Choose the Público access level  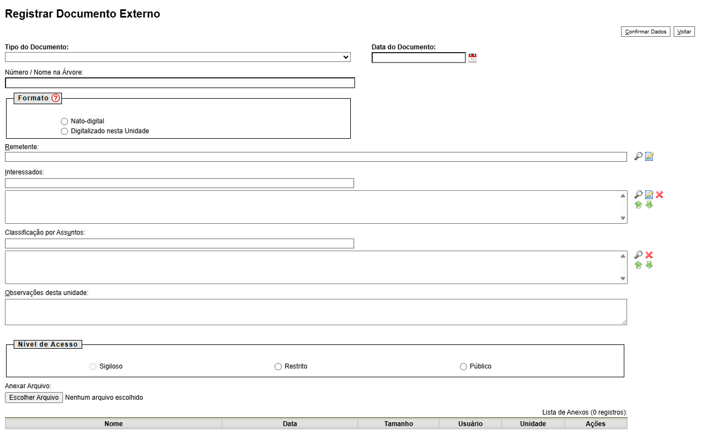(x=463, y=366)
